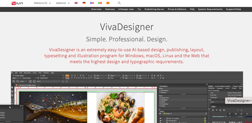Open the English (USA) language dropdown
The height and width of the screenshot is (123, 252).
click(50, 78)
